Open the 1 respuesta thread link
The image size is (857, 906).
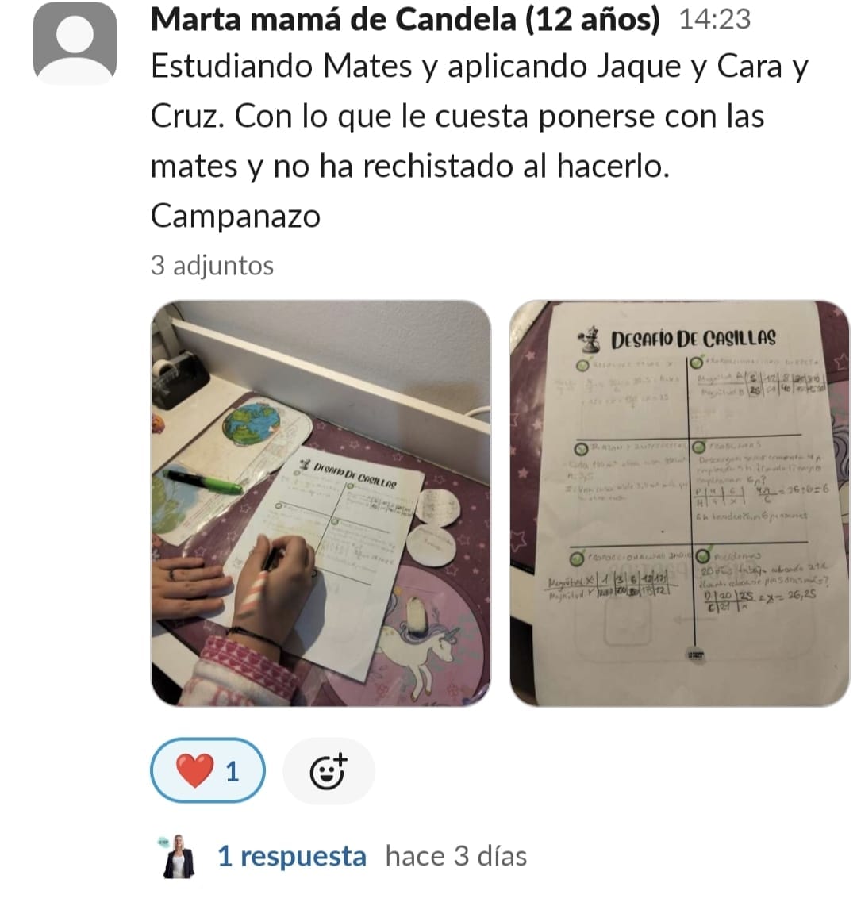click(292, 856)
